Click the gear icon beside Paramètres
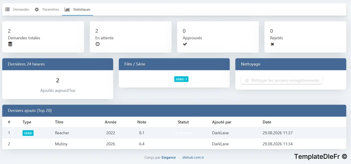The height and width of the screenshot is (164, 351). click(37, 9)
